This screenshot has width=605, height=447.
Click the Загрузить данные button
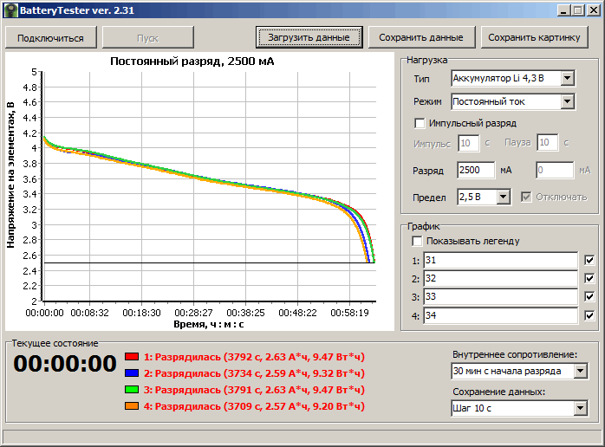(x=309, y=37)
